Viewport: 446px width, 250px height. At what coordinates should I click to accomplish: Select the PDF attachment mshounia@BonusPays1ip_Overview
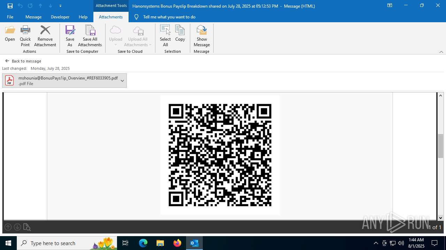click(x=64, y=81)
